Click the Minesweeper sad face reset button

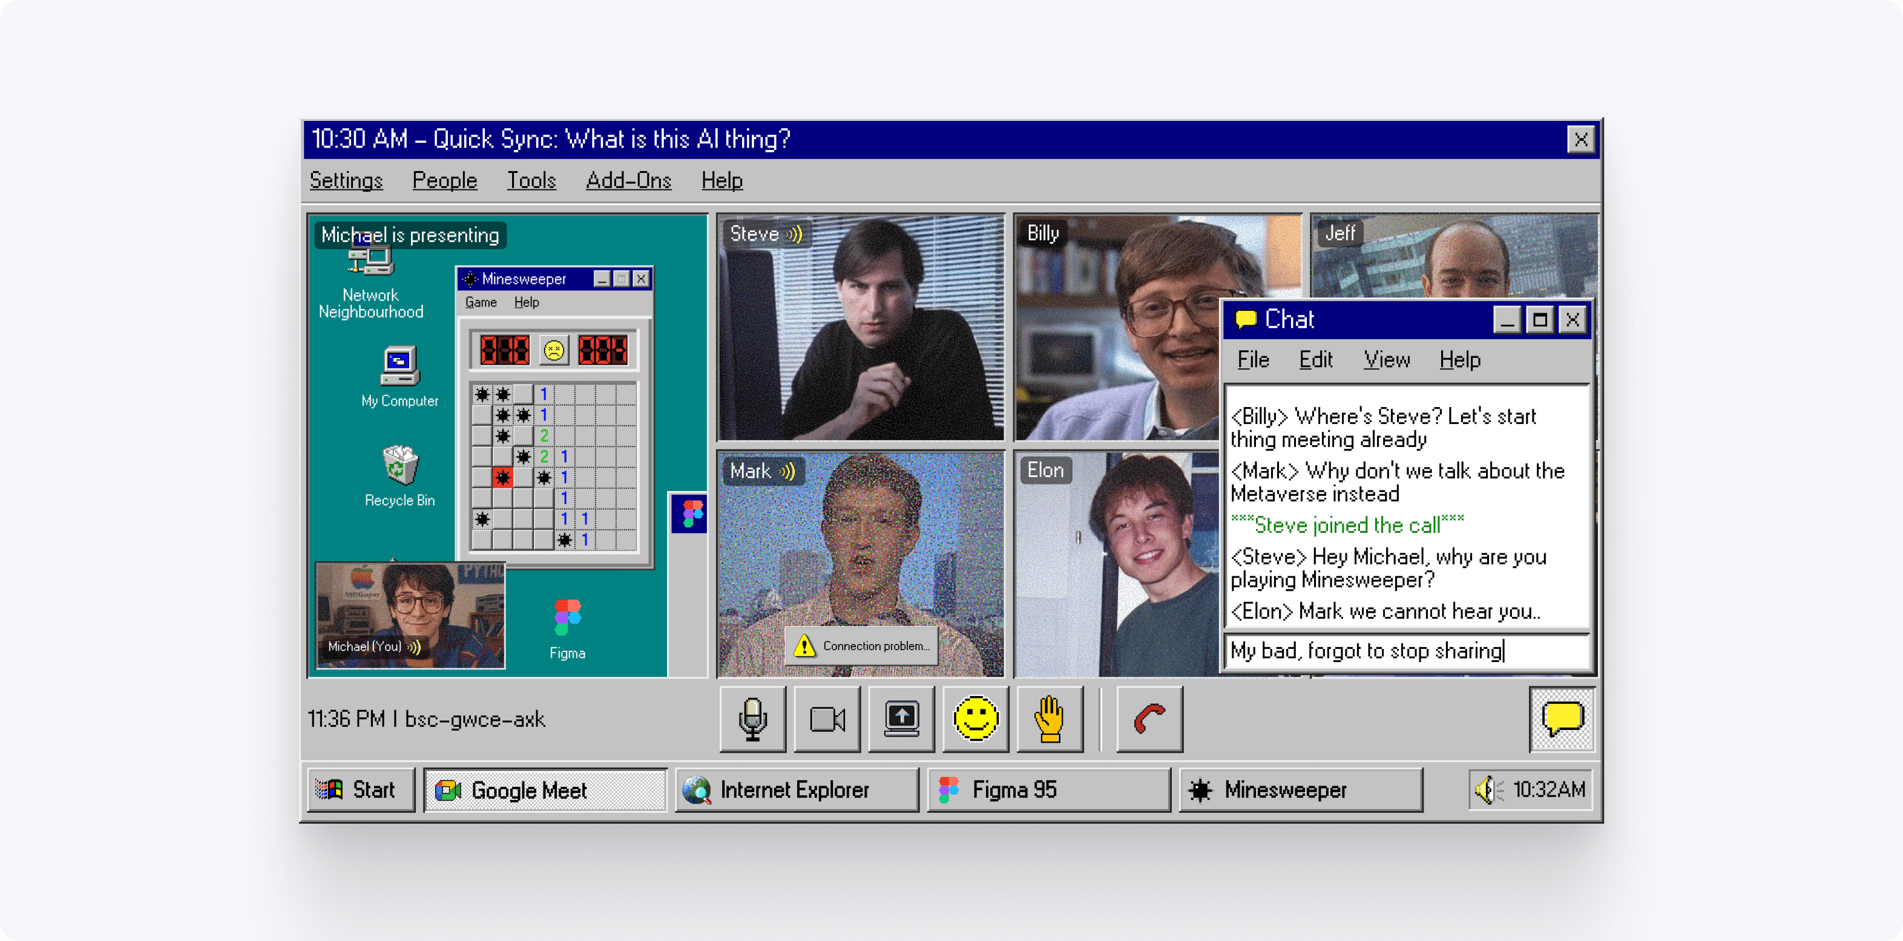[554, 350]
